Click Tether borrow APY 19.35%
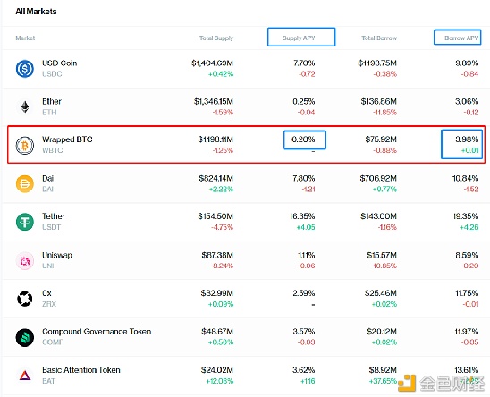Screen dimensions: 490x397 (x=466, y=216)
